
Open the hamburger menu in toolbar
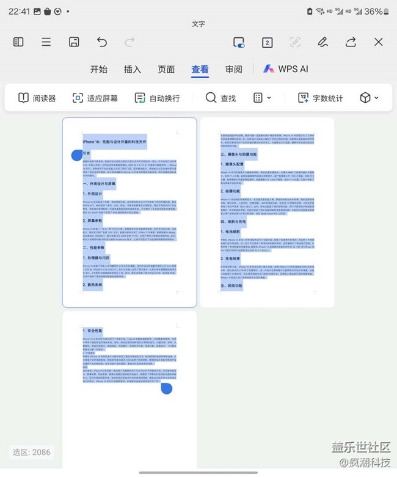coord(46,42)
